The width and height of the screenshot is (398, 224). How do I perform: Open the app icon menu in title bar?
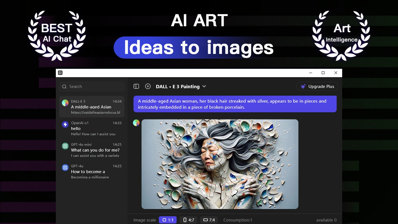[x=60, y=73]
